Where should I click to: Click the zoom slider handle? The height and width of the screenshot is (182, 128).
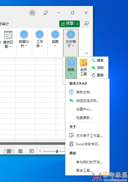point(57,151)
